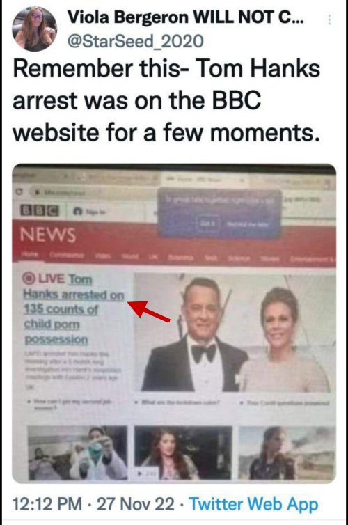Click the red arrow annotation
The image size is (348, 525).
[149, 311]
